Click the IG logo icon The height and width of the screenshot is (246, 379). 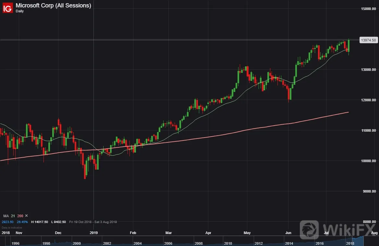coord(7,8)
